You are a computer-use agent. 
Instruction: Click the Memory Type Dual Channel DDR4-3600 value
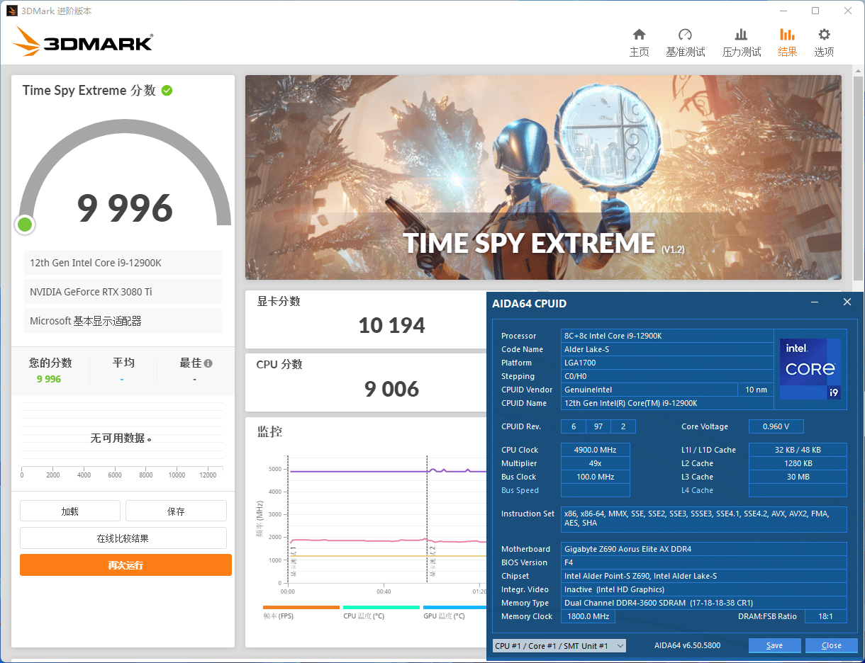pyautogui.click(x=704, y=603)
